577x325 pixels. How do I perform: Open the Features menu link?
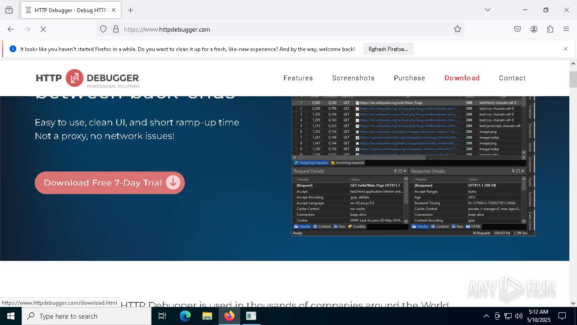point(298,78)
